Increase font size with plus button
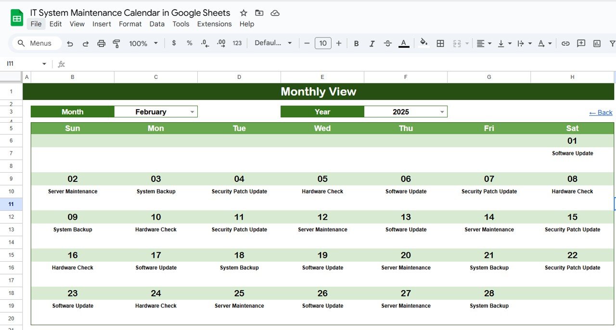616x330 pixels. click(x=339, y=43)
